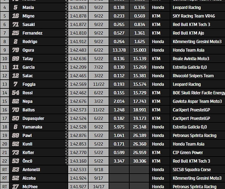Click Petronas Sprinta Racing next to Pawi
Screen dimensions: 225x189
pos(194,136)
